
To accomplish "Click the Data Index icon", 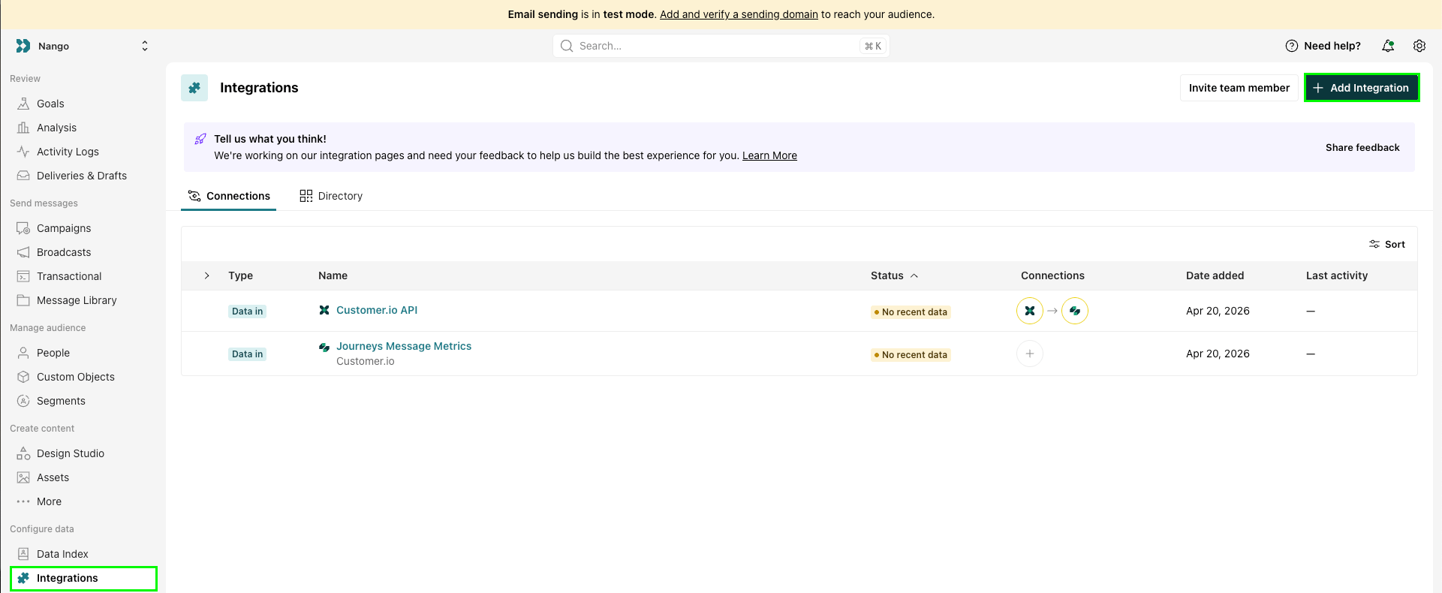I will (23, 554).
